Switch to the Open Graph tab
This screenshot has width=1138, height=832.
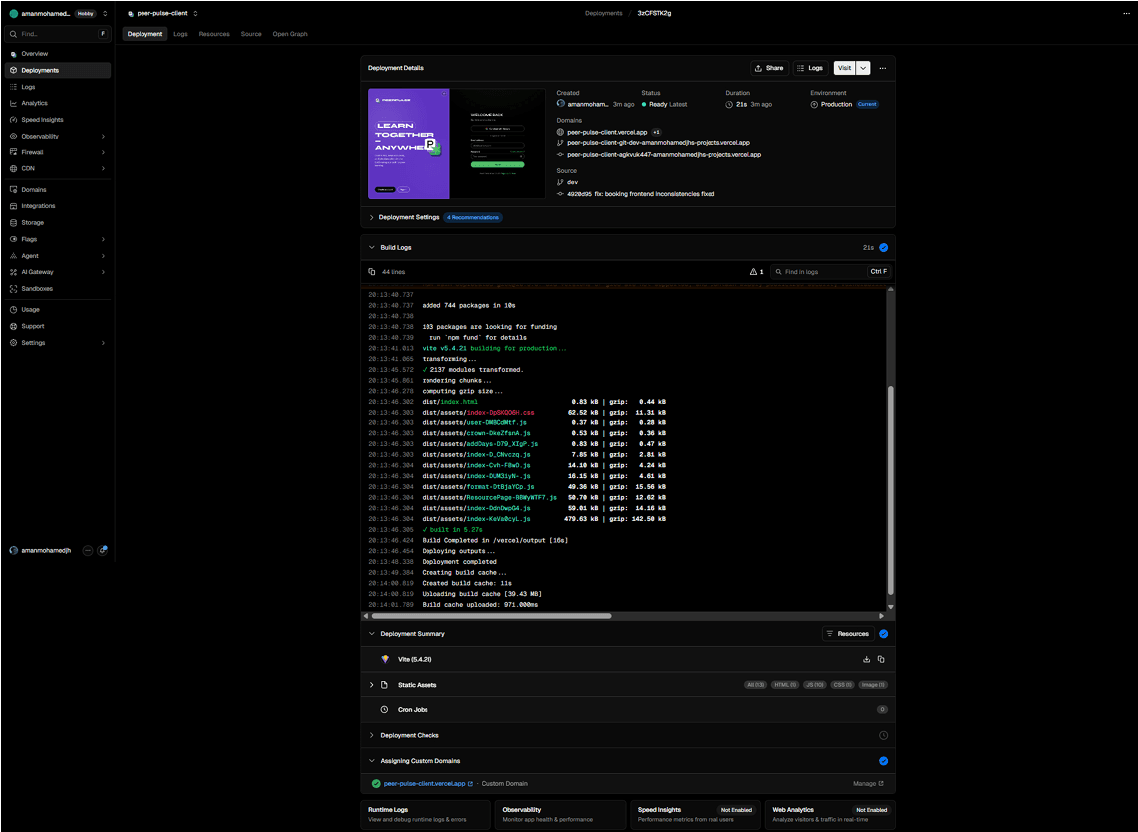290,34
